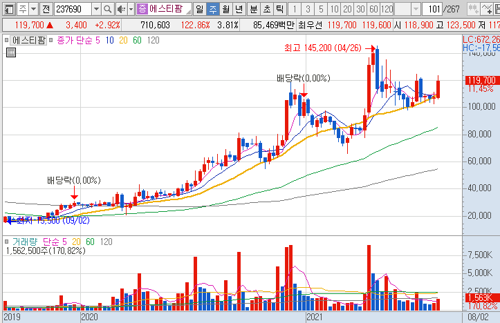500x323 pixels.
Task: Select the 60 interval button
Action: click(373, 9)
